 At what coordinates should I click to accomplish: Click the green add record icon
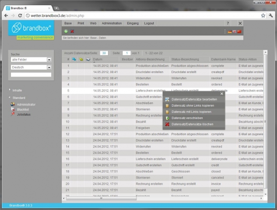66,31
